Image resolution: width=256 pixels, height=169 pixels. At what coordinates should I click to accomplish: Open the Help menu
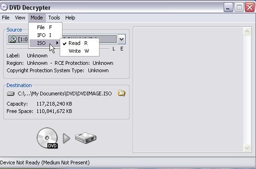coord(70,18)
